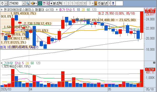This screenshot has width=157, height=92.
Task: Choose the 3 interval button next to 1
Action: [x=68, y=3]
